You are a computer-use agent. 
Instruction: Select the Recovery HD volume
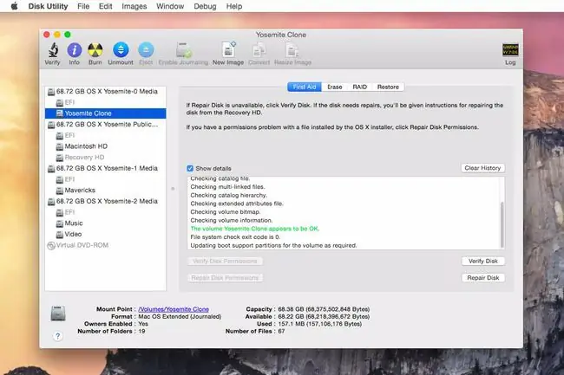click(x=105, y=157)
